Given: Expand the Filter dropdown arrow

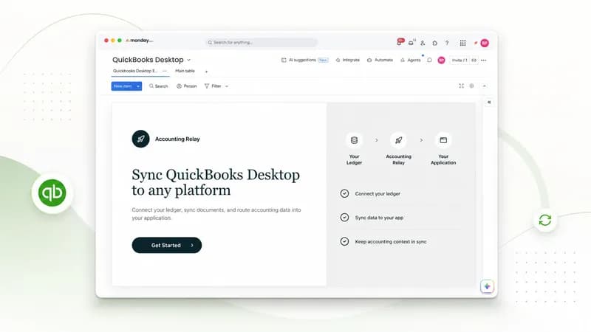Looking at the screenshot, I should tap(227, 86).
